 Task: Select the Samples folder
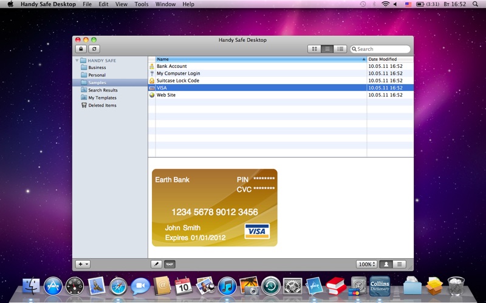point(110,82)
